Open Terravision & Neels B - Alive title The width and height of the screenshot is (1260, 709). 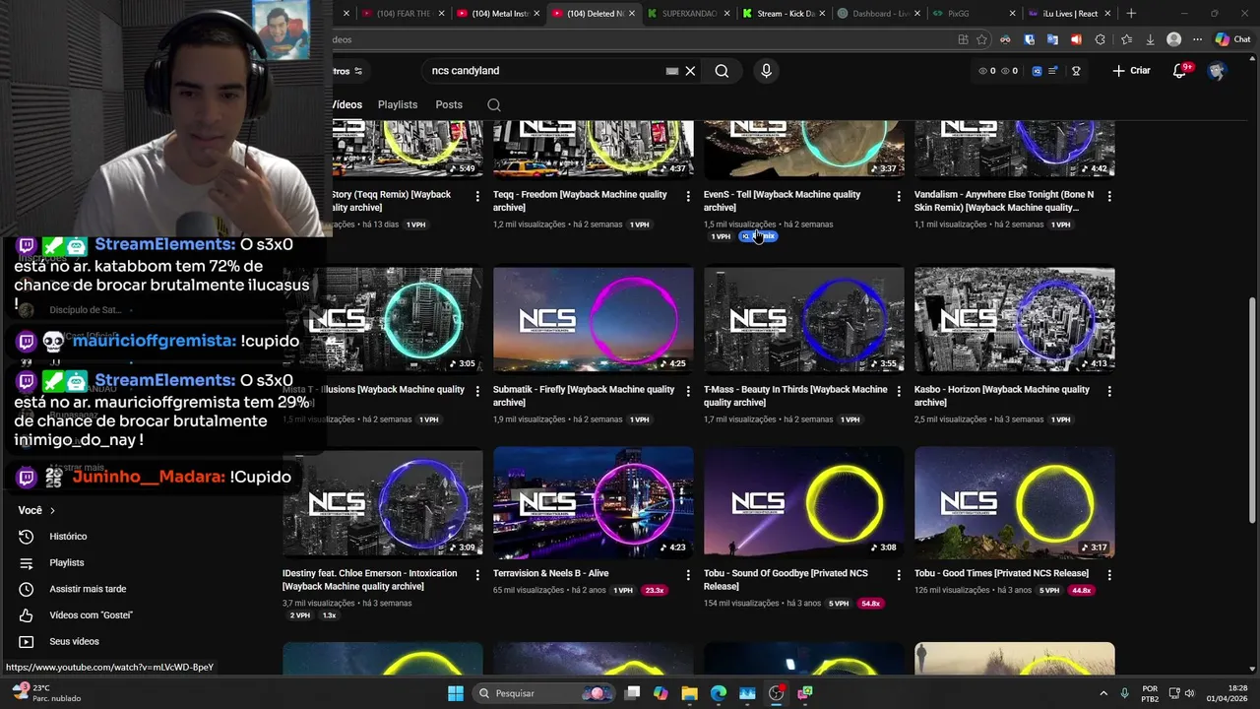tap(551, 573)
